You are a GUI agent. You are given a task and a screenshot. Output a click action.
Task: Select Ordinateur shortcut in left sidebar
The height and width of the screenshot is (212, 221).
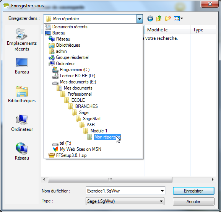click(x=22, y=123)
